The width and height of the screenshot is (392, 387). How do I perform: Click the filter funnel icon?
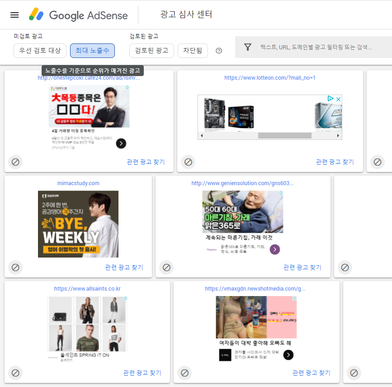[247, 47]
